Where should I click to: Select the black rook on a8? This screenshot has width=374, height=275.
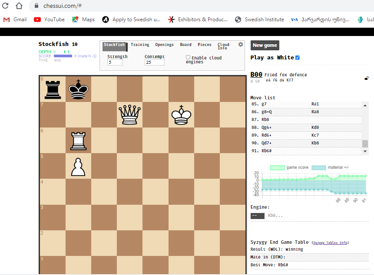tap(53, 89)
